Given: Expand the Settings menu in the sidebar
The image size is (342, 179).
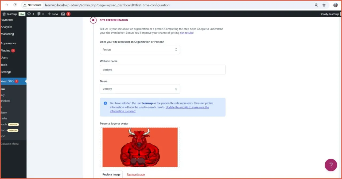Looking at the screenshot, I should pos(6,72).
